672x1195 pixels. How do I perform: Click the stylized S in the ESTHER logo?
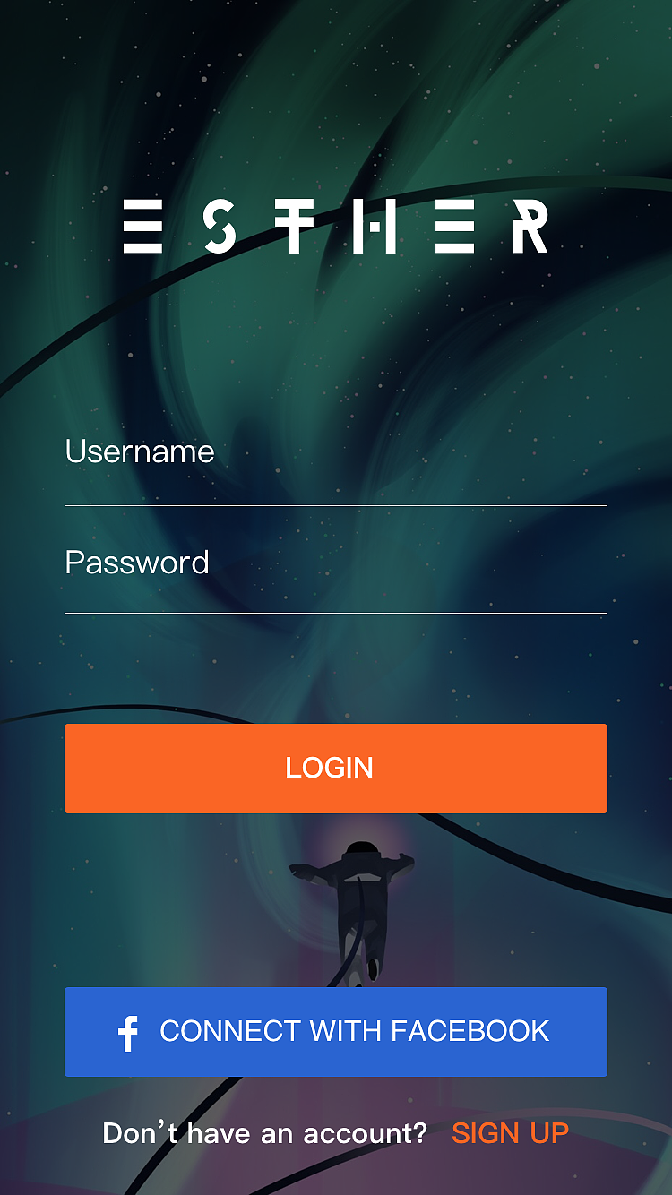point(220,227)
